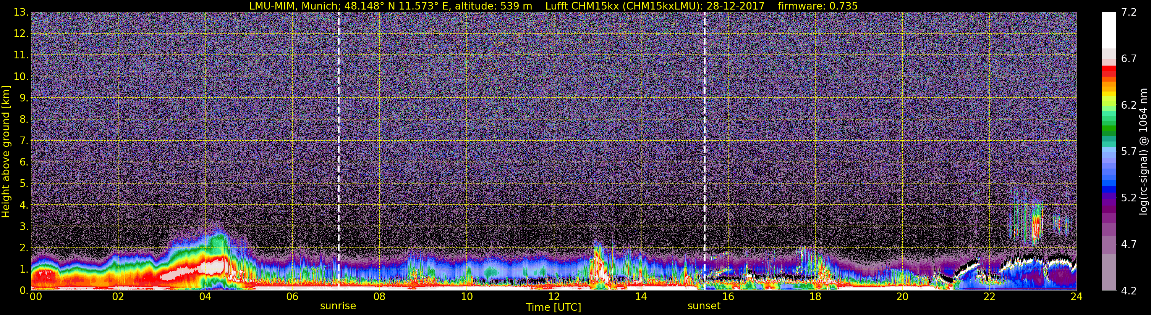The width and height of the screenshot is (1151, 315).
Task: Click the white dashed sunrise line
Action: point(338,151)
